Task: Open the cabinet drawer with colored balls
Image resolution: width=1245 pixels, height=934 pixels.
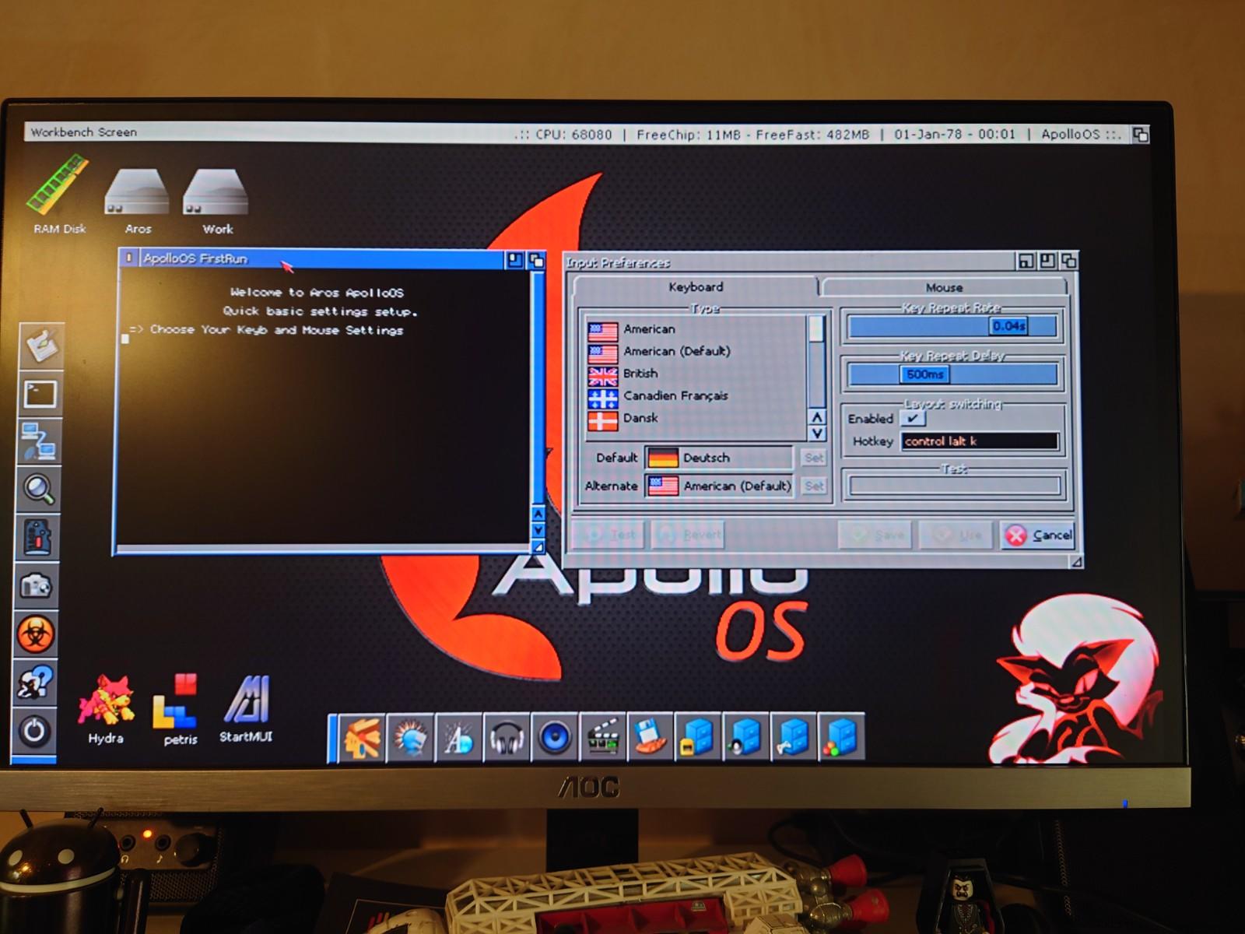Action: 840,736
